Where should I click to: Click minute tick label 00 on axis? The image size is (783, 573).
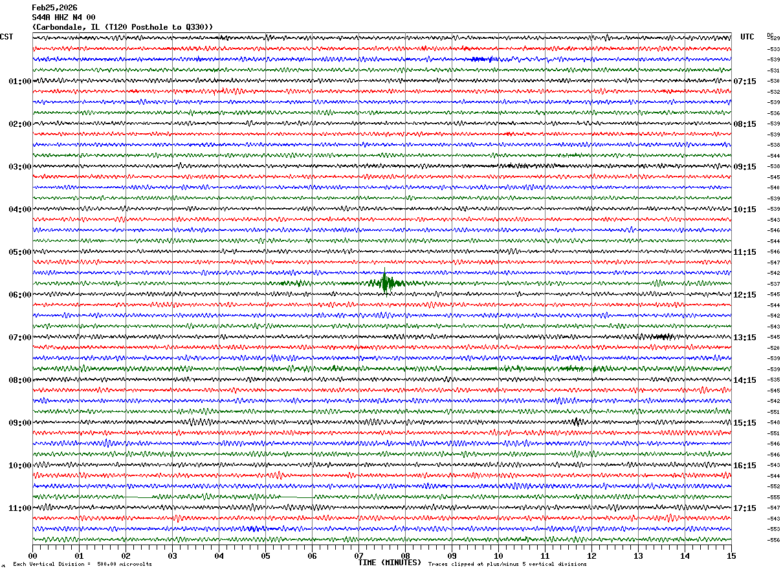pyautogui.click(x=32, y=556)
